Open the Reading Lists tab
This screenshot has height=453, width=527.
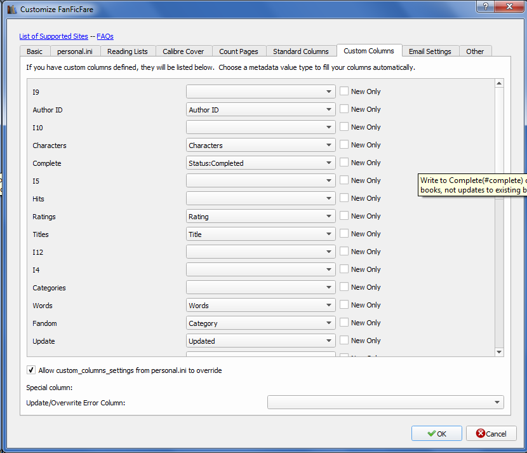click(x=128, y=51)
